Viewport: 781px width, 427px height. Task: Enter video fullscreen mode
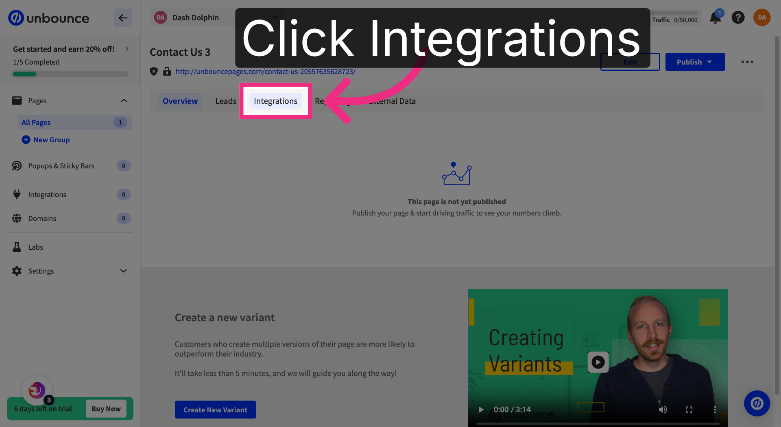689,410
